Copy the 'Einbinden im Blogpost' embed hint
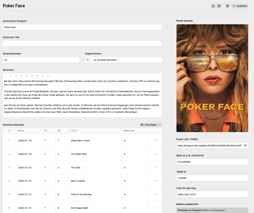Viewport: 254px width, 213px height. point(212,210)
